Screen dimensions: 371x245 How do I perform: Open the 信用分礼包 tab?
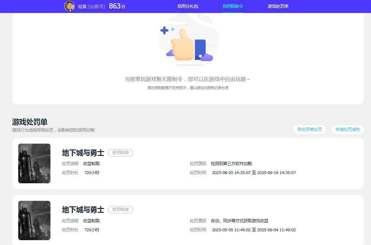tap(188, 6)
